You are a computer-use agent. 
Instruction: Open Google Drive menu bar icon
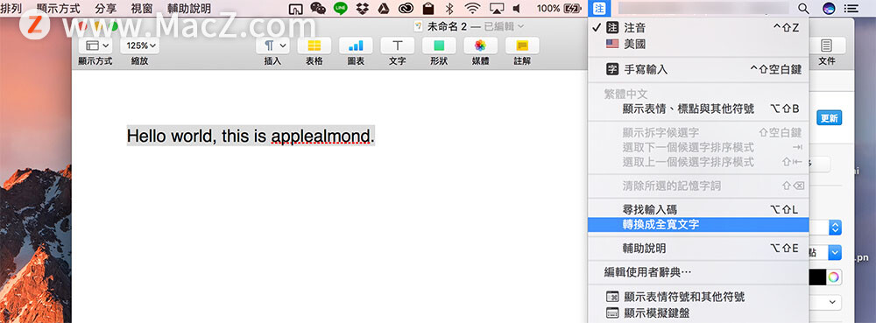pyautogui.click(x=384, y=9)
